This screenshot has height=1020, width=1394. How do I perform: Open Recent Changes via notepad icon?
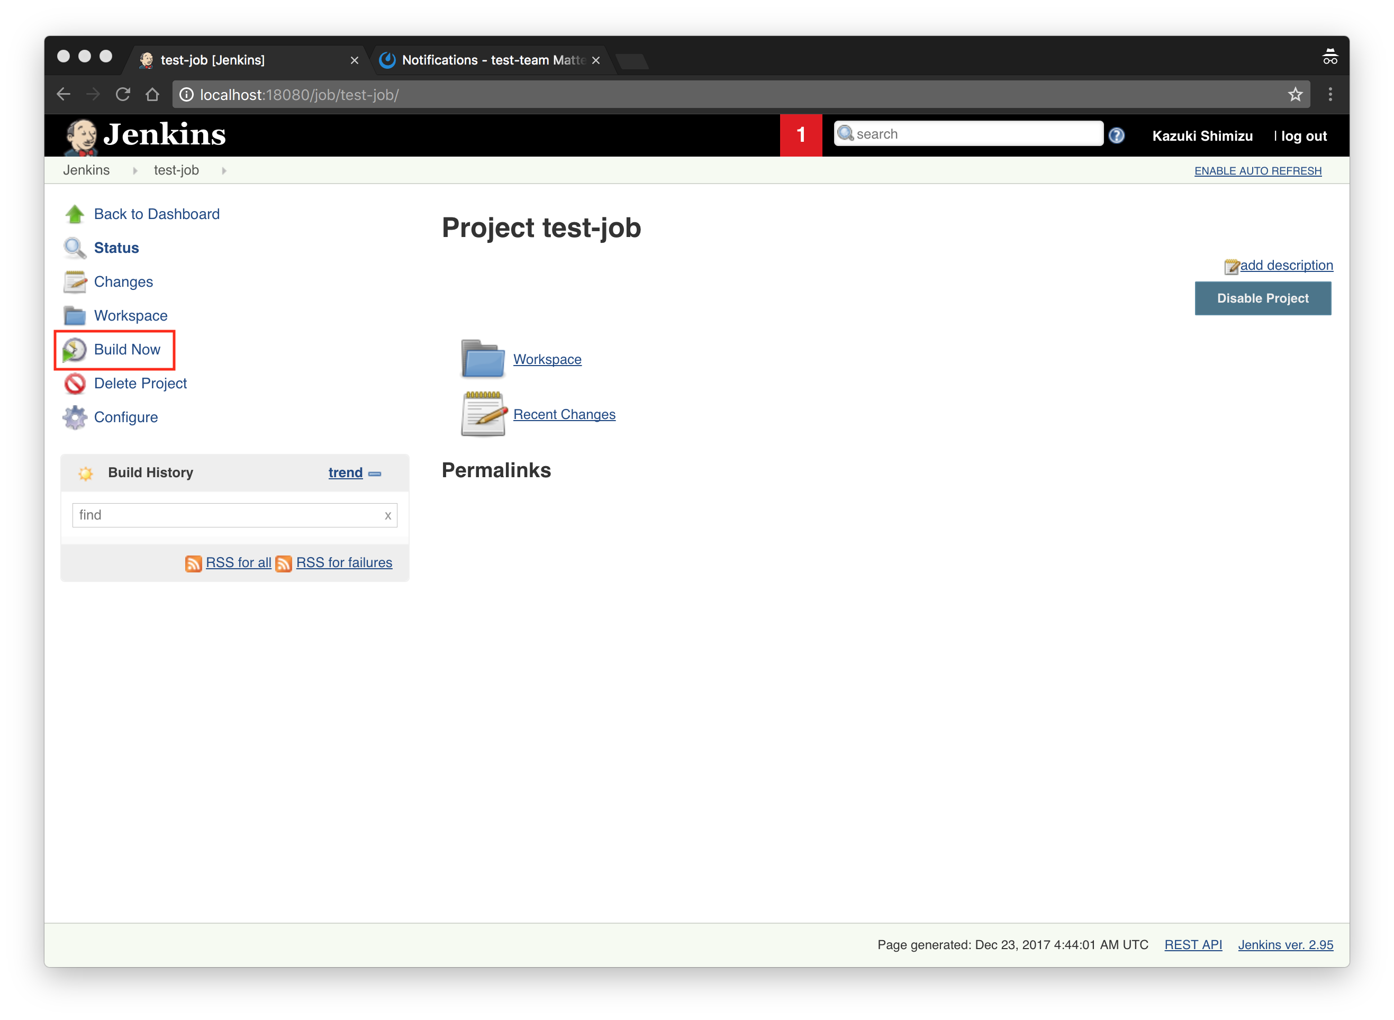[484, 413]
